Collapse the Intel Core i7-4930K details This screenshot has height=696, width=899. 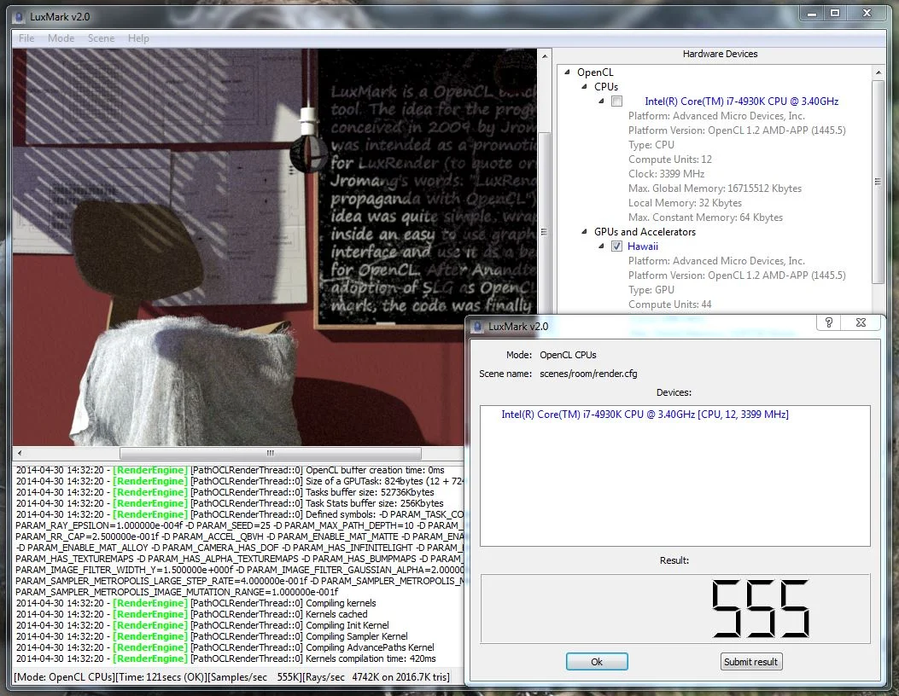pyautogui.click(x=601, y=101)
